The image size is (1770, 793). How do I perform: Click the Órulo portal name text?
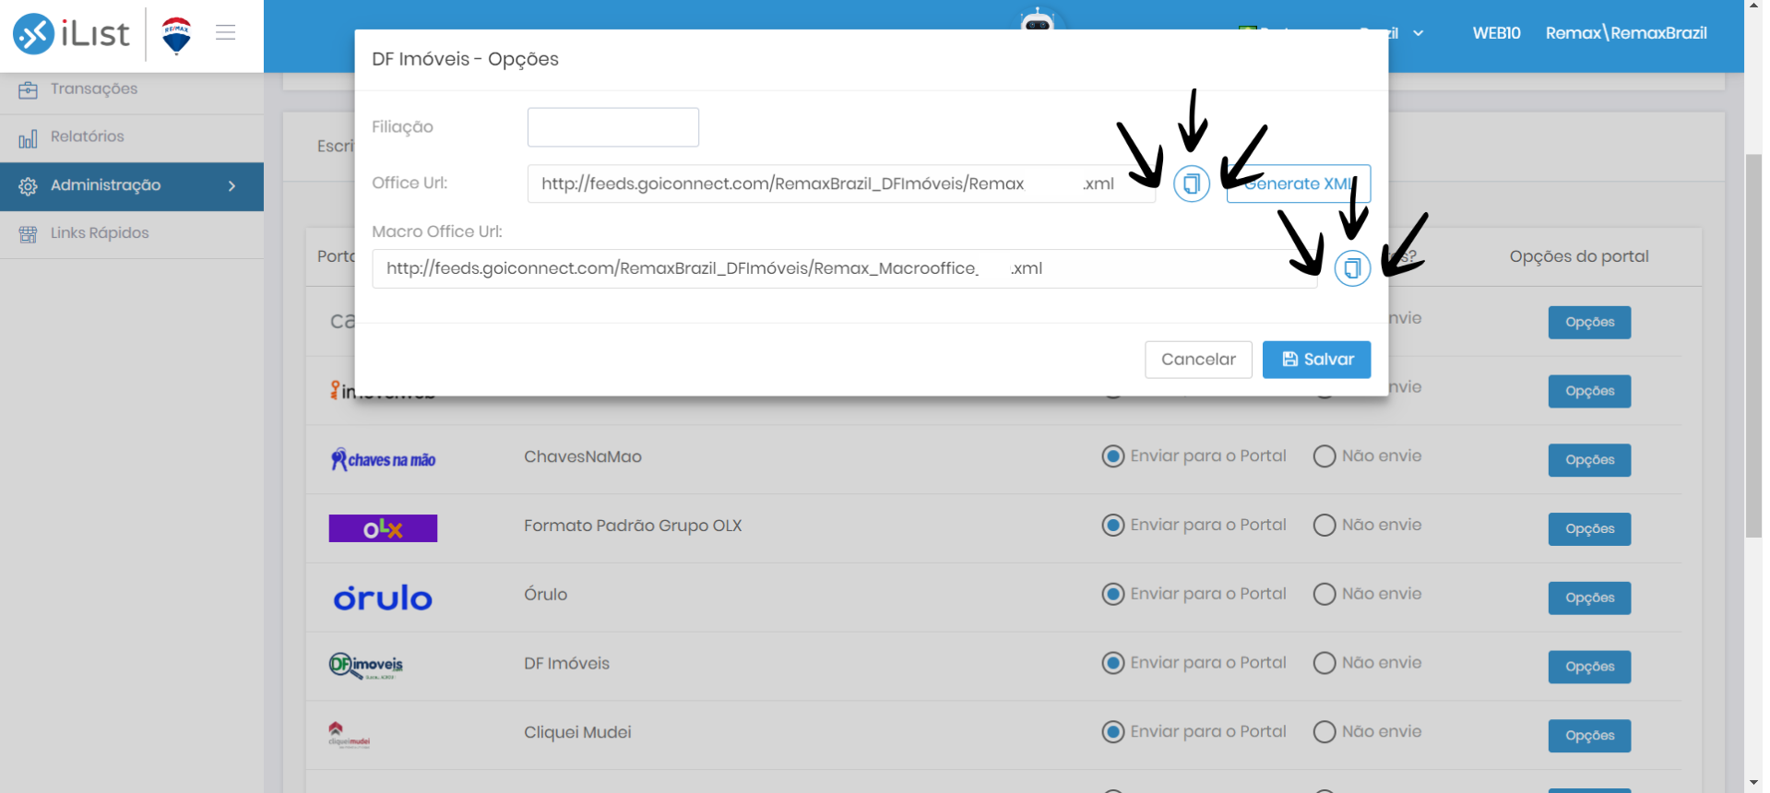[545, 595]
